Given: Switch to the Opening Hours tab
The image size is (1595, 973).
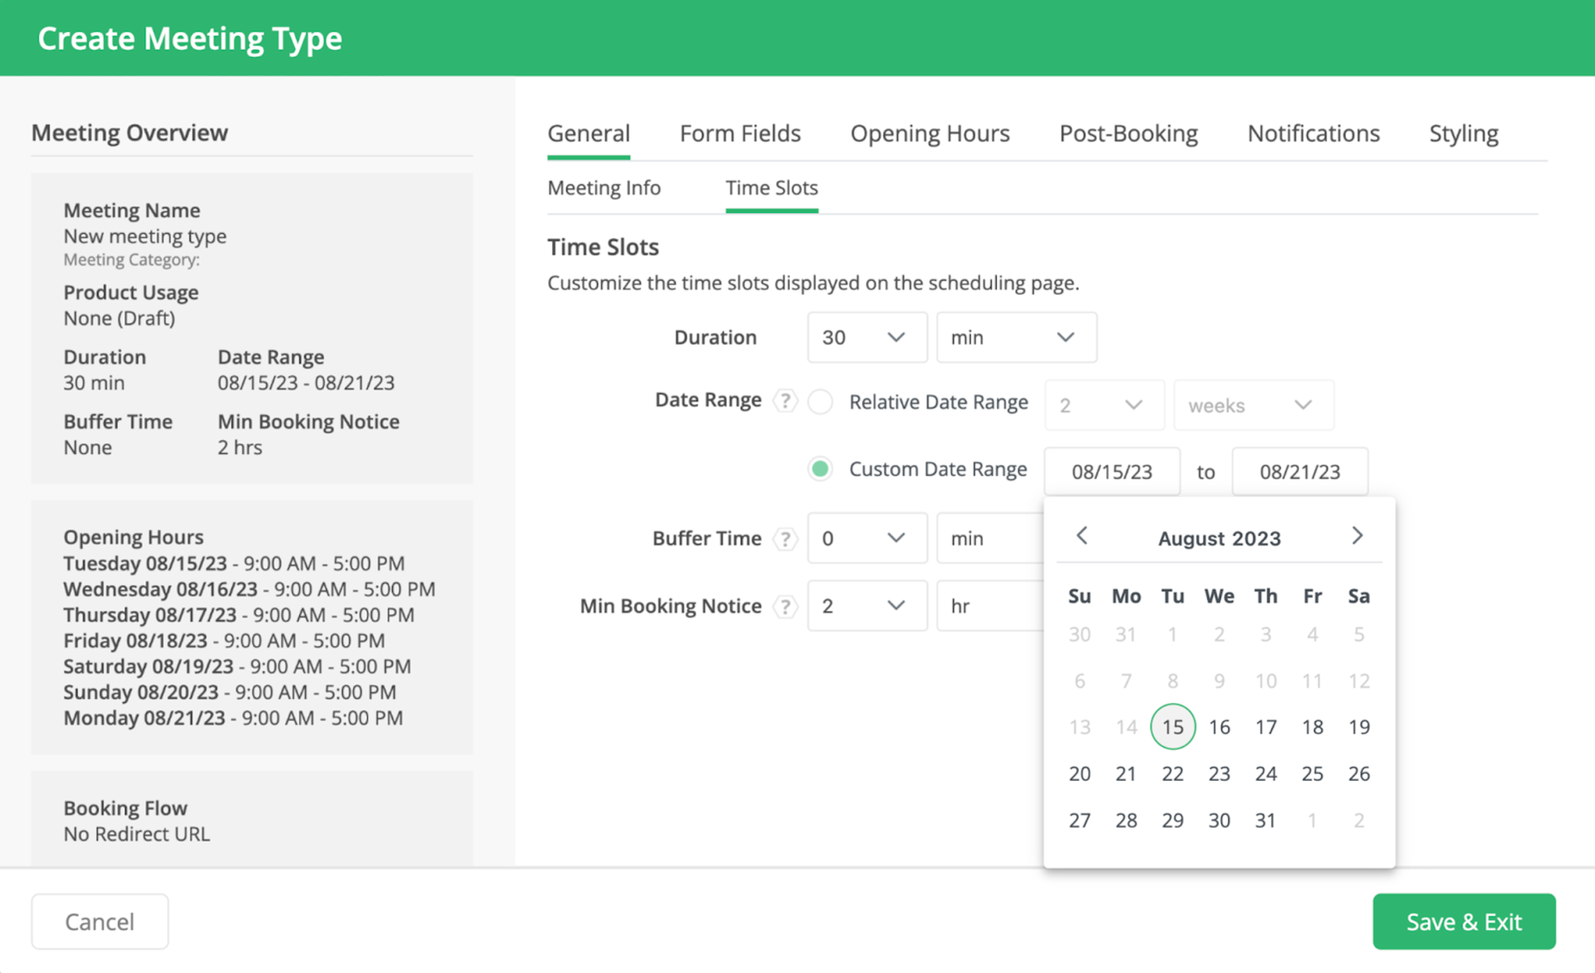Looking at the screenshot, I should (930, 134).
